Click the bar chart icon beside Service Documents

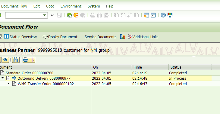(123, 37)
